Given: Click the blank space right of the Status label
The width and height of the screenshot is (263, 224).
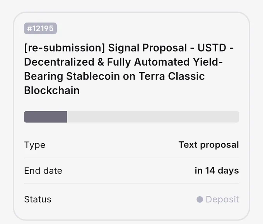Looking at the screenshot, I should click(124, 199).
